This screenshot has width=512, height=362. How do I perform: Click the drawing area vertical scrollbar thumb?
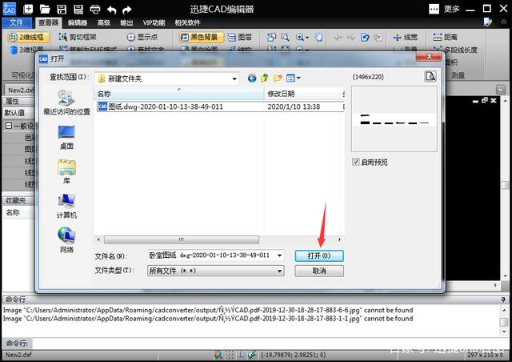pyautogui.click(x=506, y=186)
